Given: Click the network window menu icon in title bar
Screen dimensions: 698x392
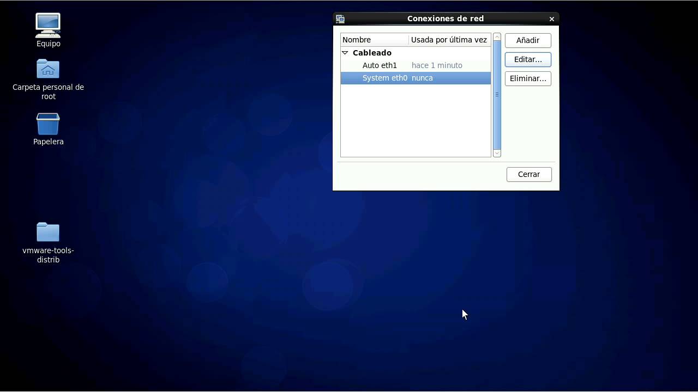Looking at the screenshot, I should 340,19.
